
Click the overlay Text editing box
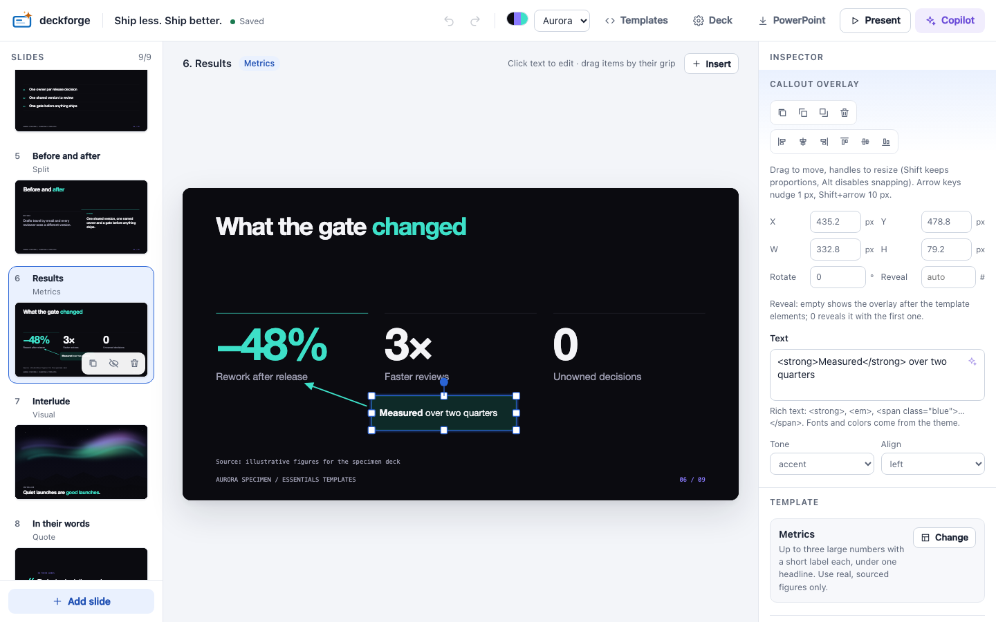coord(877,375)
